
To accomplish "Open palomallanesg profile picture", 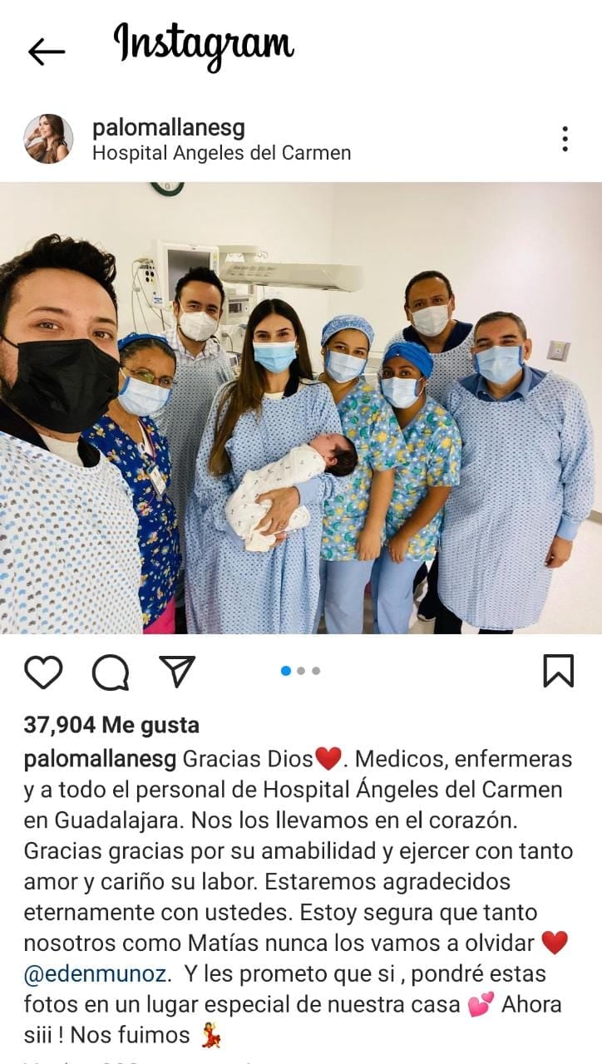I will 47,139.
